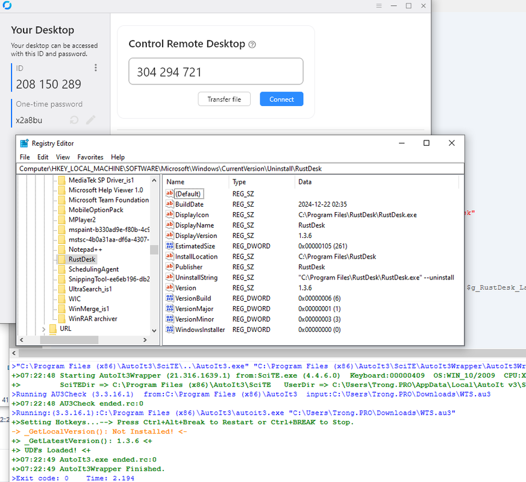Click the SciTE output pane left scroll arrow
Screen dimensions: 526x482
click(14, 353)
